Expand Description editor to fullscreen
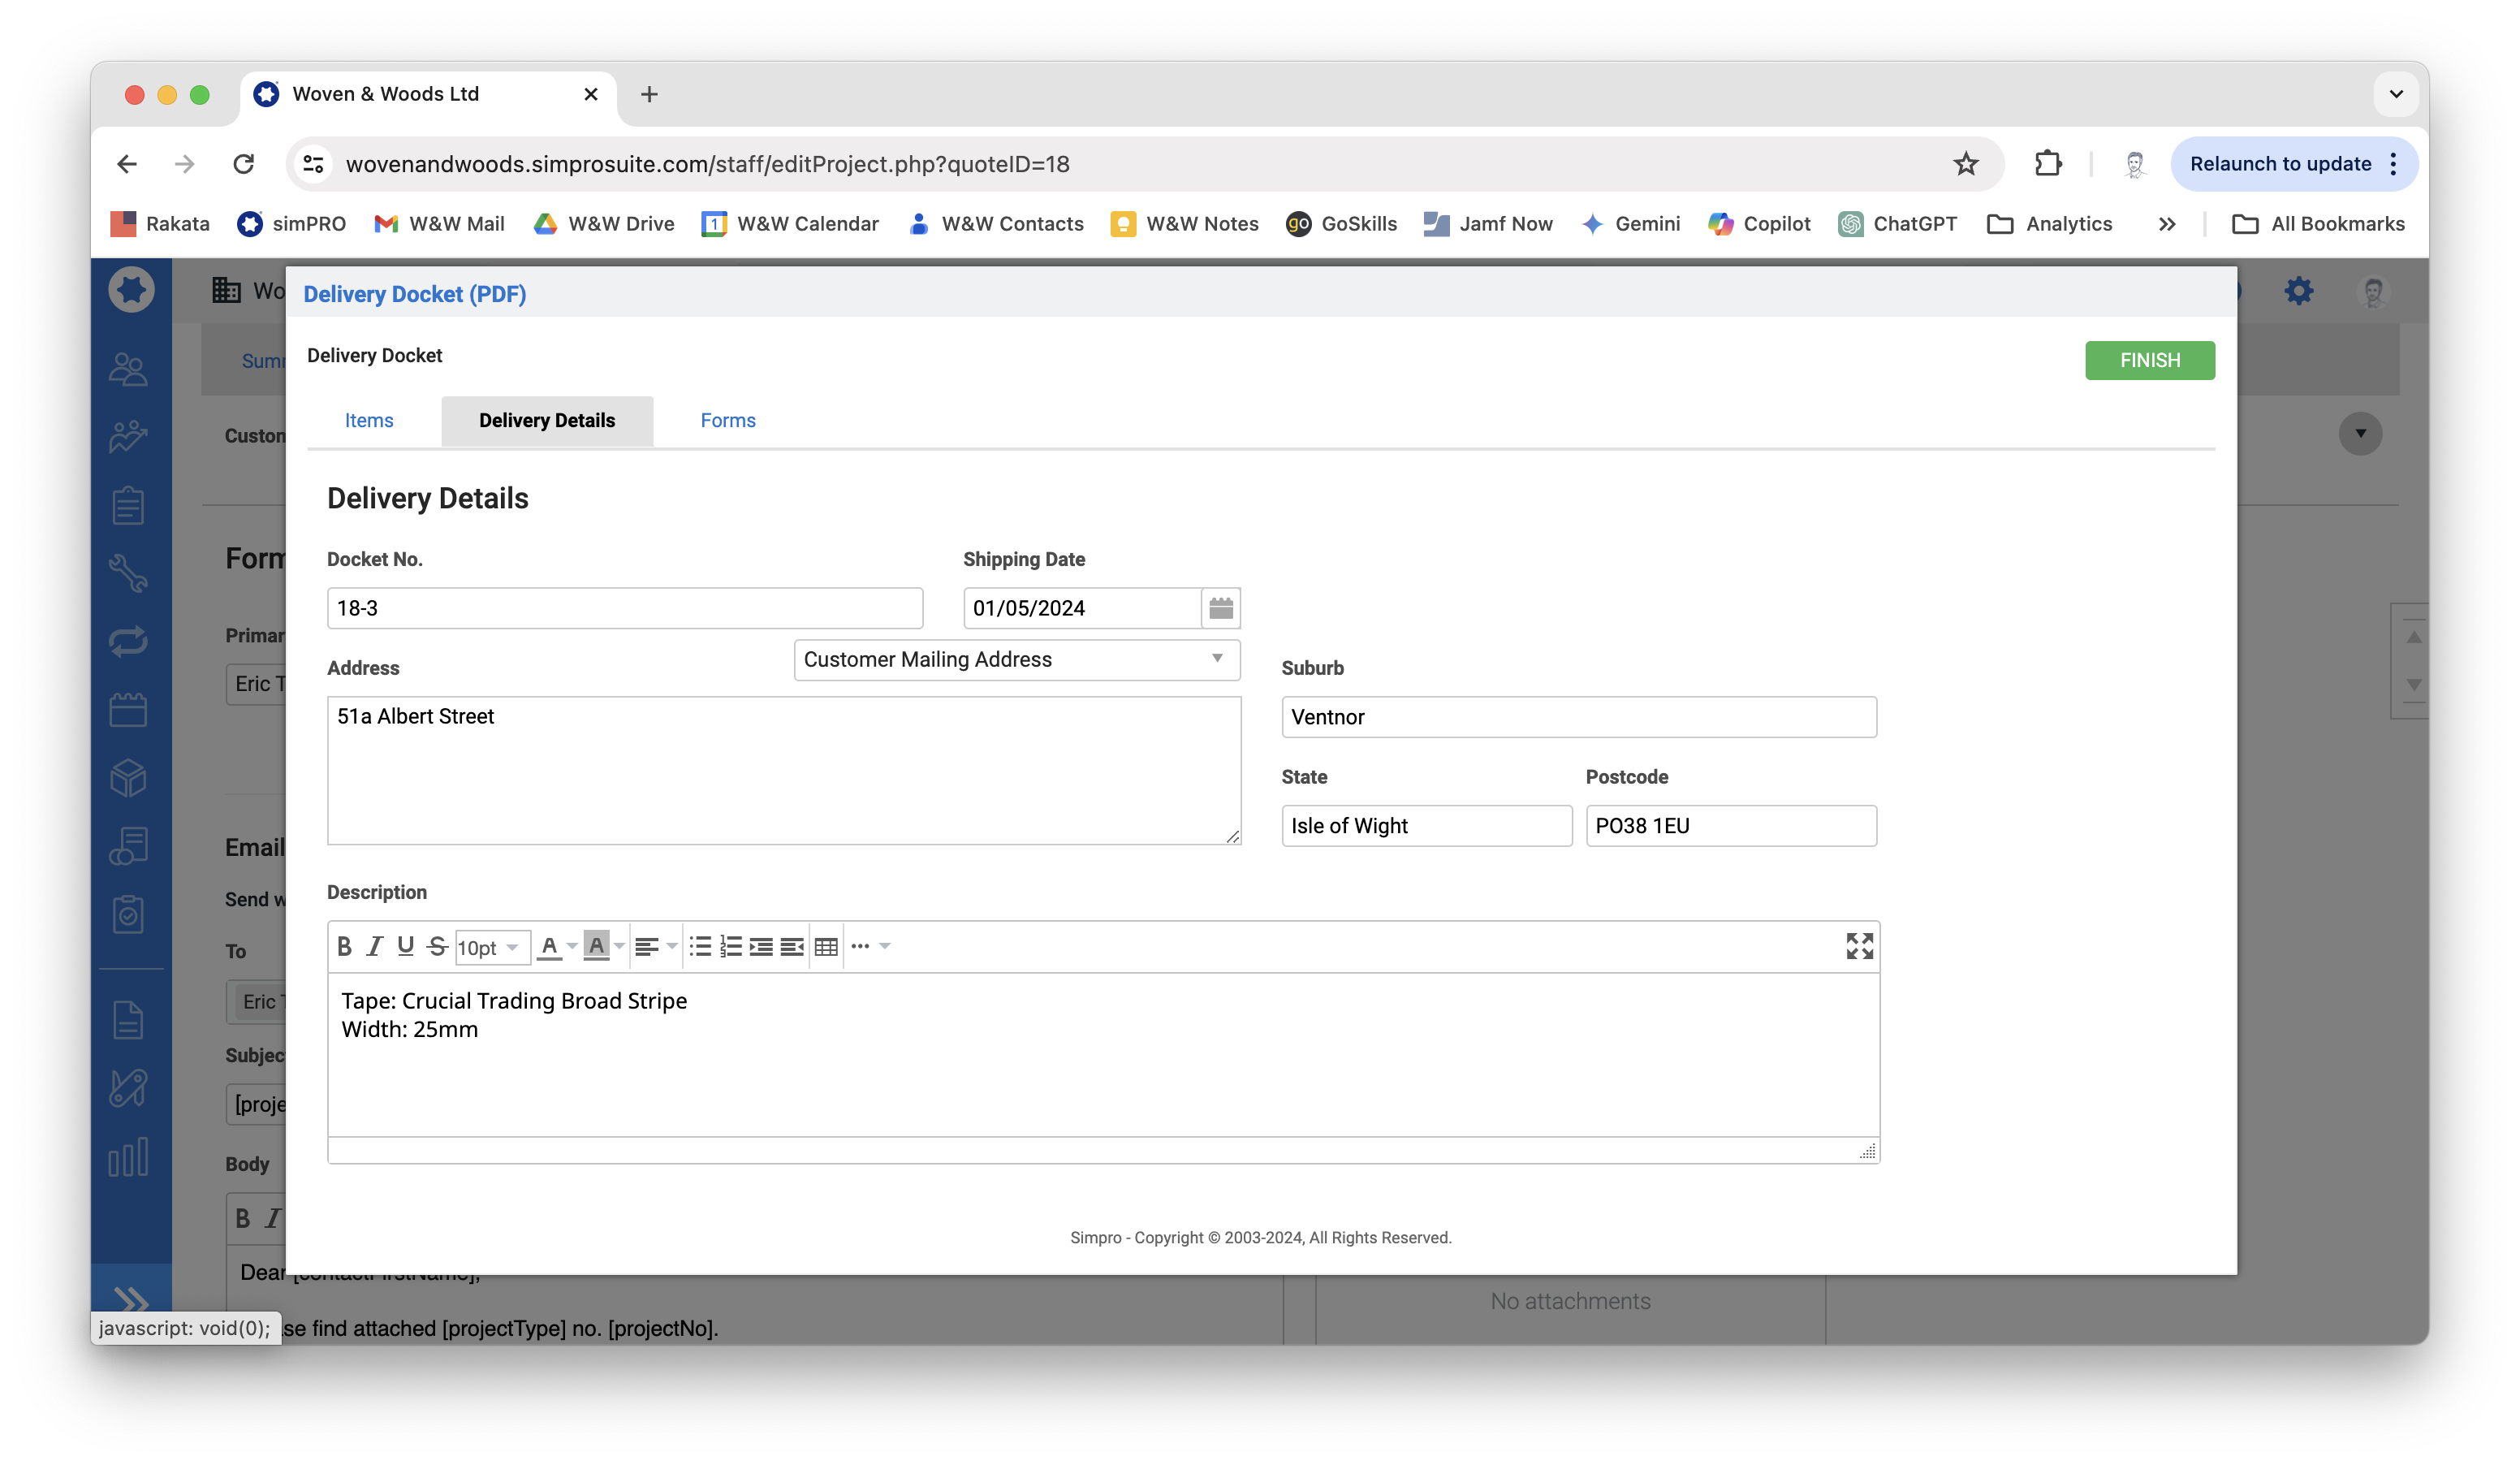2520x1465 pixels. [x=1859, y=946]
